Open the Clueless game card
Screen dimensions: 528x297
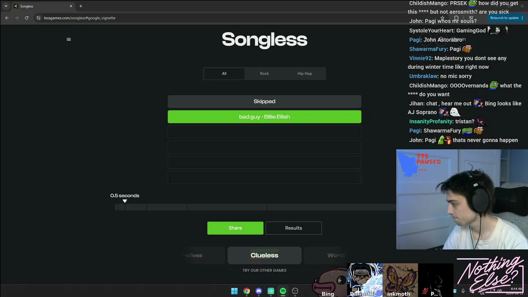(x=264, y=255)
